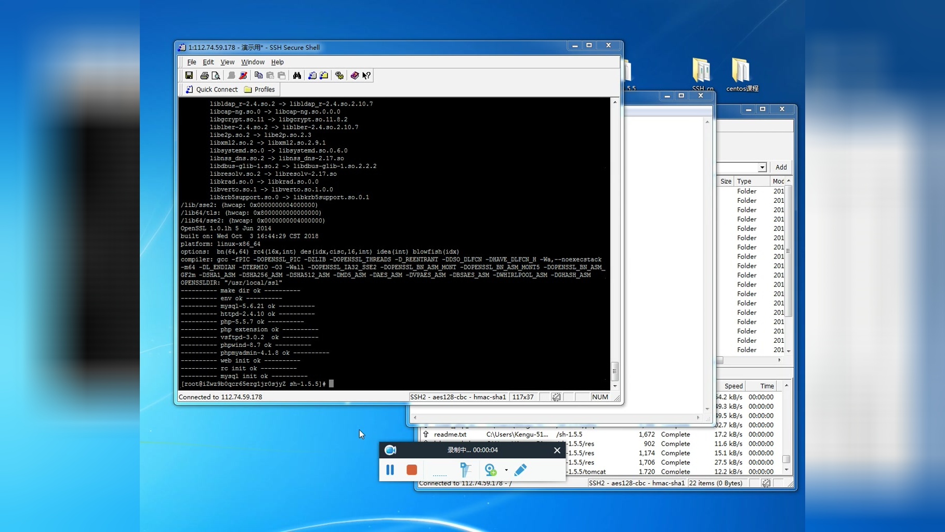Disconnect the current SSH session
This screenshot has height=532, width=945.
243,75
